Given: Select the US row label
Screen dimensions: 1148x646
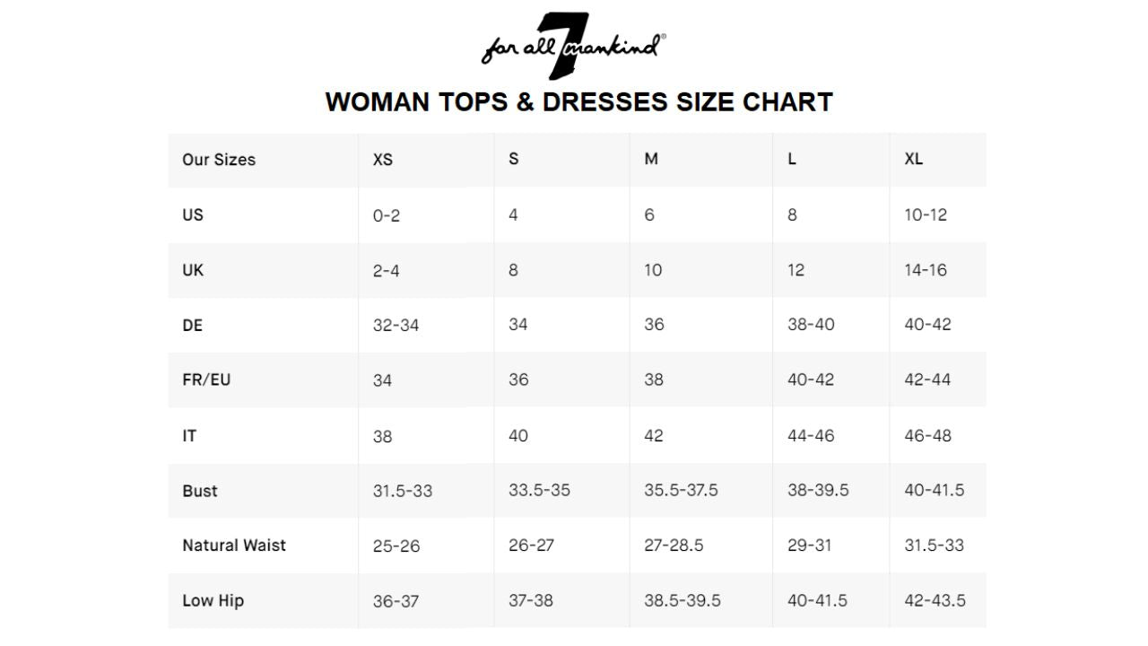Looking at the screenshot, I should coord(193,214).
